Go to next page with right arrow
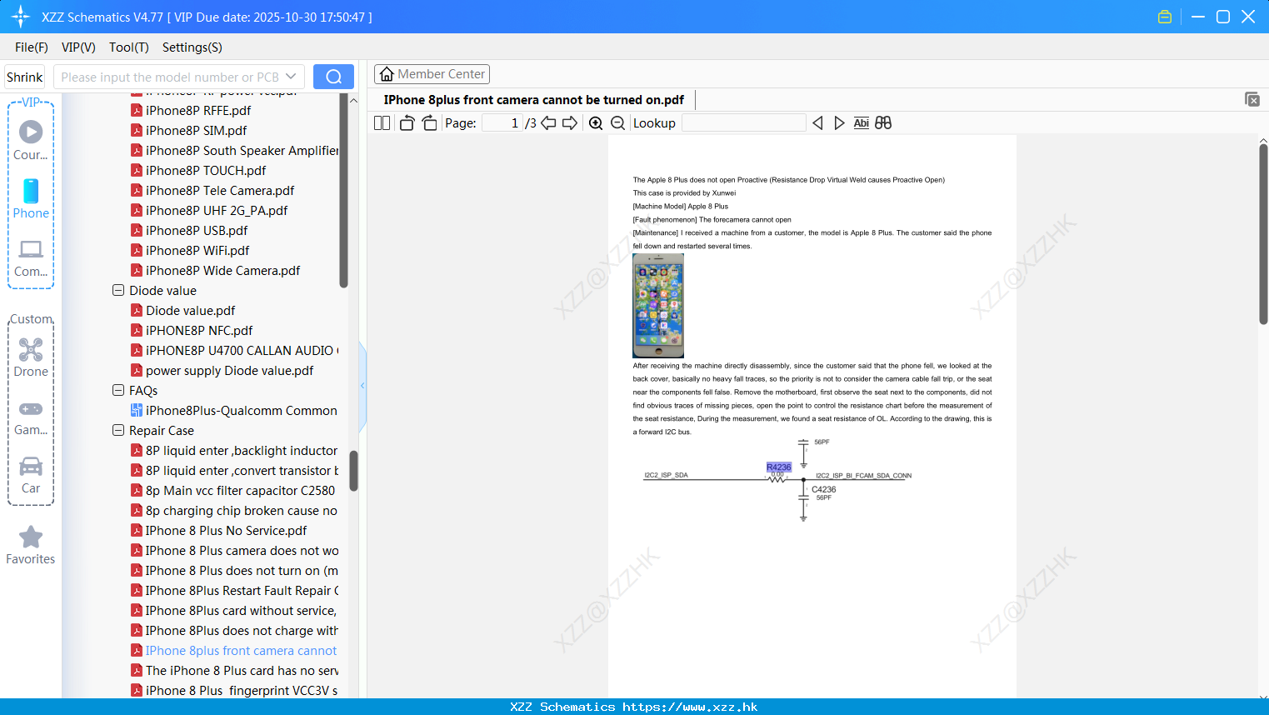 570,123
